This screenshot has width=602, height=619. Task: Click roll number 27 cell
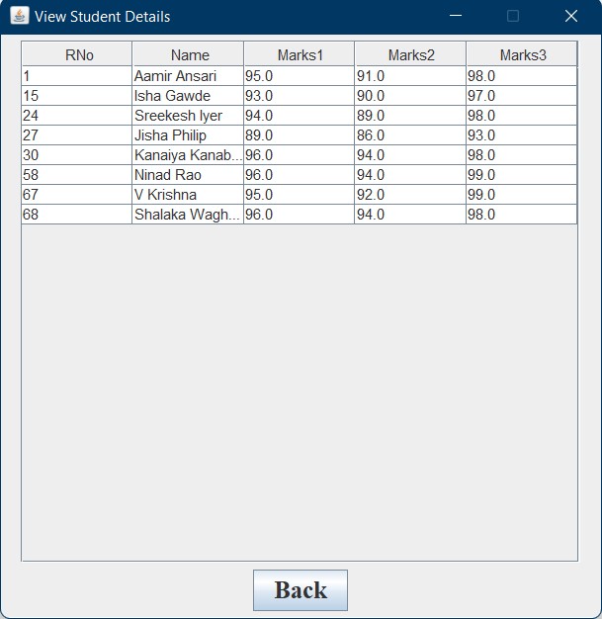[x=77, y=135]
